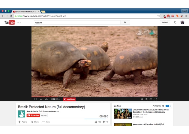Click the view count 68,095

pyautogui.click(x=104, y=116)
